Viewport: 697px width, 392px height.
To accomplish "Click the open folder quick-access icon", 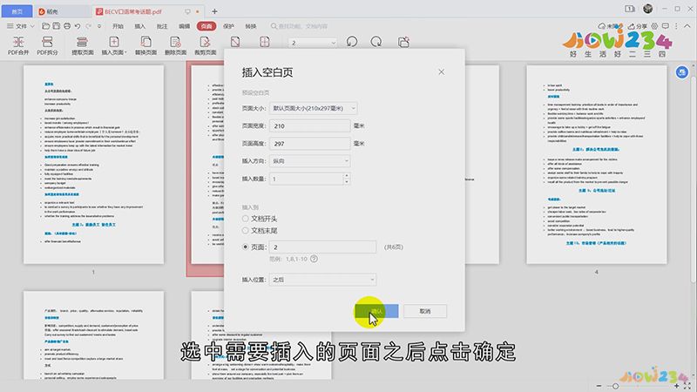I will pos(46,26).
